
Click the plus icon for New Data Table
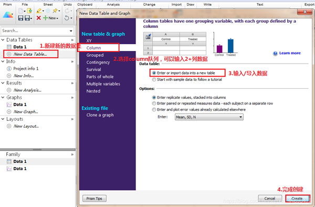pos(9,54)
